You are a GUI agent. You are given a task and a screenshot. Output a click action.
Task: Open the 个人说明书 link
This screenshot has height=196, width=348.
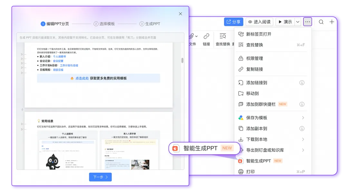tap(59, 57)
